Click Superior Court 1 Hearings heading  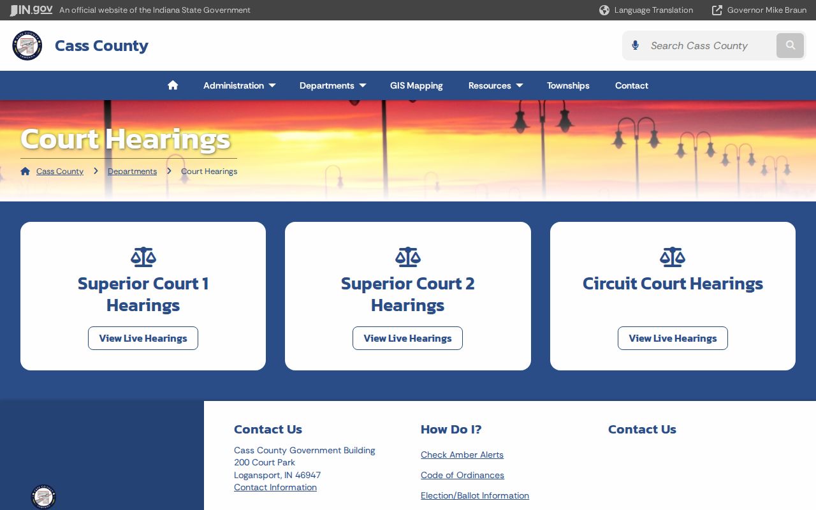tap(143, 295)
